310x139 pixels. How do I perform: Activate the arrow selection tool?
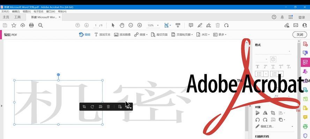[113, 25]
